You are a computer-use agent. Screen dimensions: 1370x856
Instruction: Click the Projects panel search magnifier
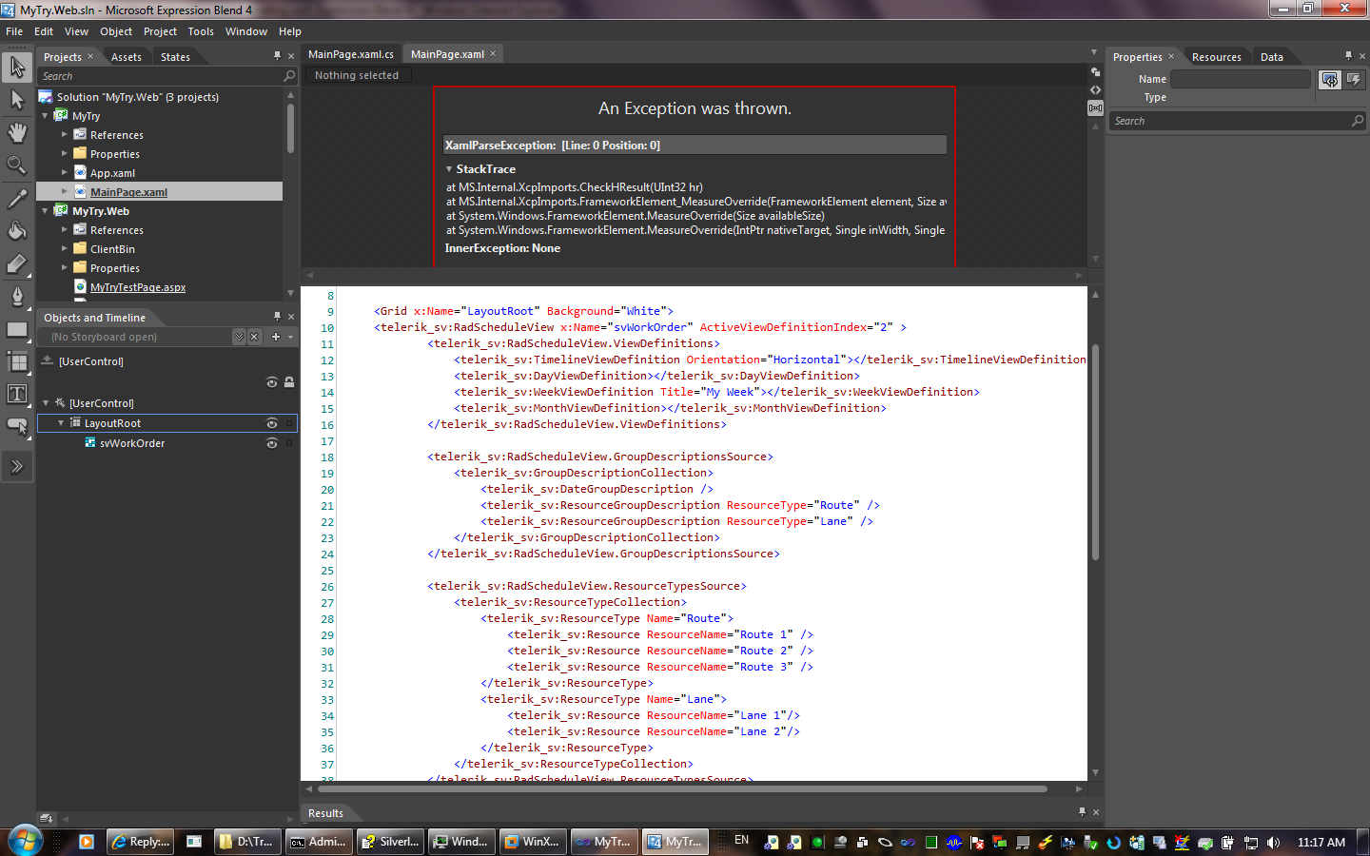(289, 76)
